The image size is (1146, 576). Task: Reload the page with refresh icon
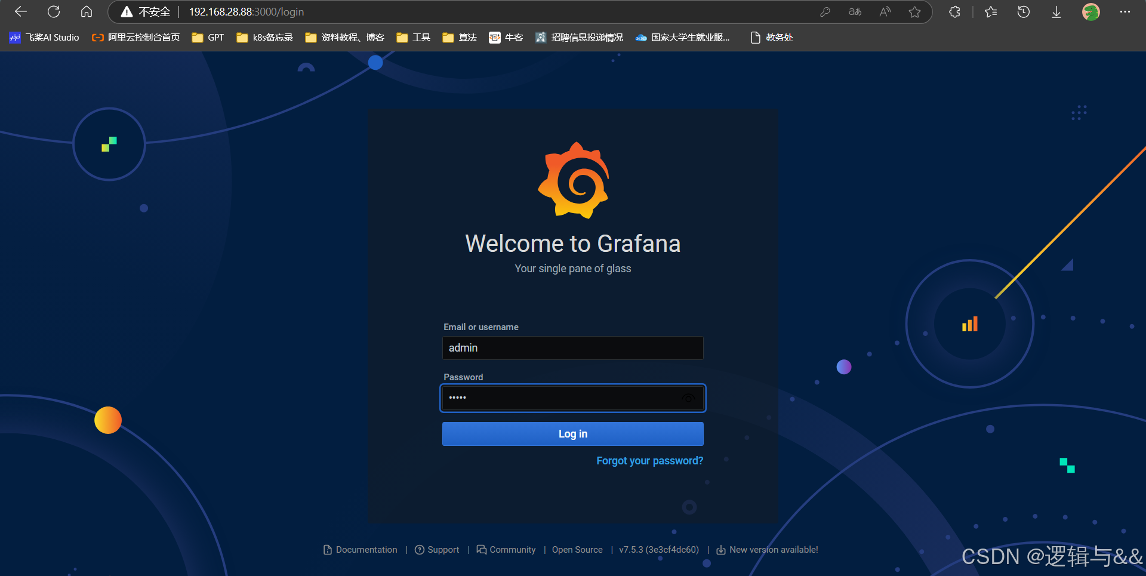click(x=54, y=11)
